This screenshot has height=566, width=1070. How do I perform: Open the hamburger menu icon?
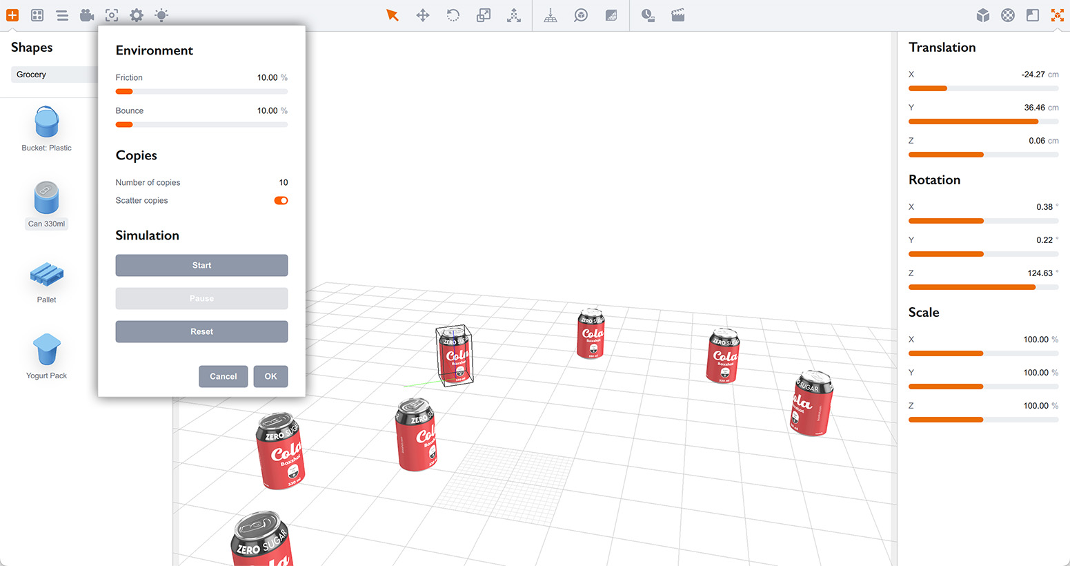pyautogui.click(x=62, y=14)
